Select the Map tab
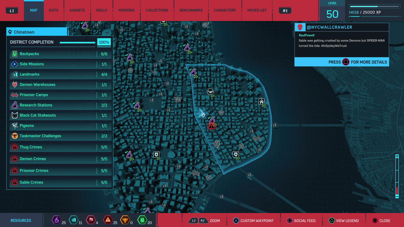The image size is (404, 227). [34, 10]
